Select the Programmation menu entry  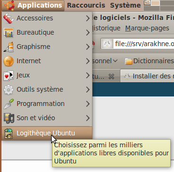(x=47, y=104)
